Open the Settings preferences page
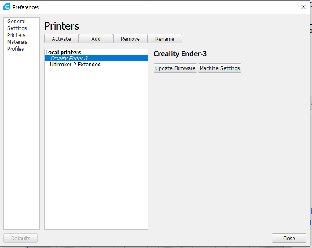The image size is (312, 248). coord(17,28)
